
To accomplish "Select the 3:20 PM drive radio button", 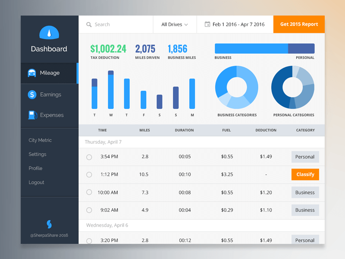I will pos(89,241).
